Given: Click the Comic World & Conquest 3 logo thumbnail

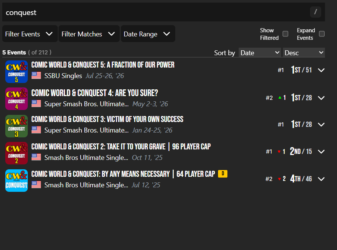Looking at the screenshot, I should point(17,126).
